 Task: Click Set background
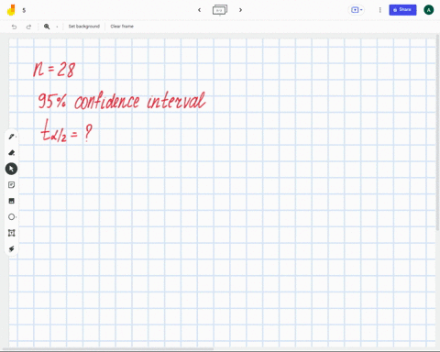84,27
